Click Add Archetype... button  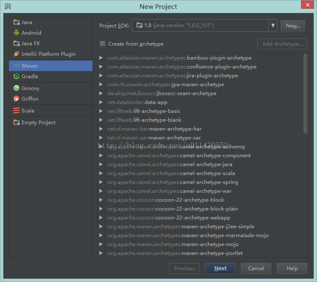[x=282, y=44]
